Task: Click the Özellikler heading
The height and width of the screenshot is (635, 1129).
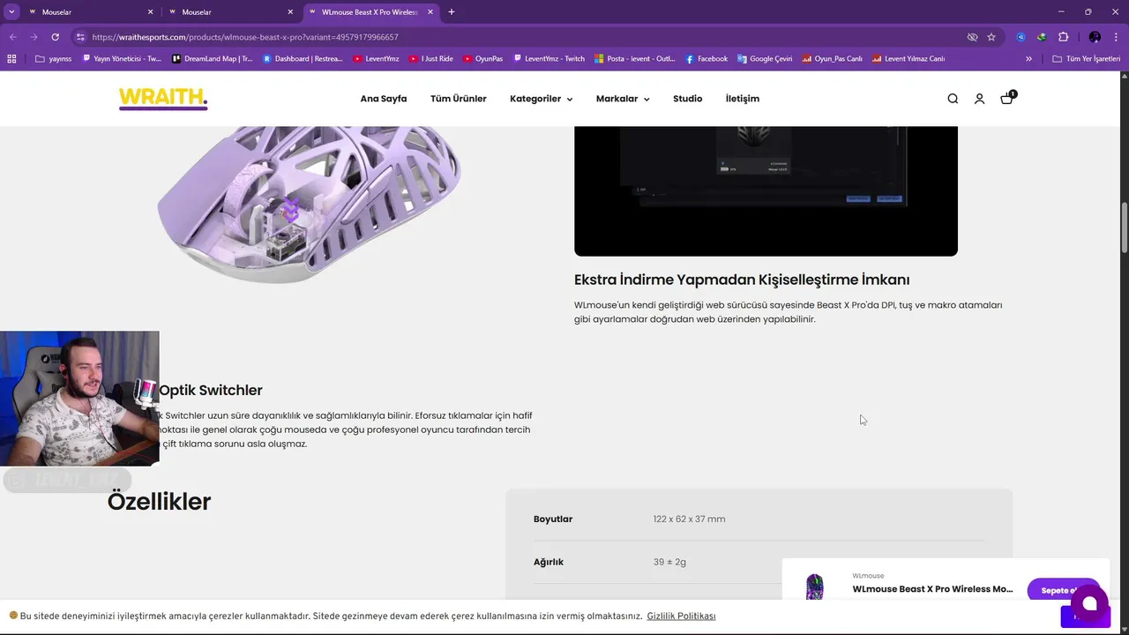Action: click(159, 502)
